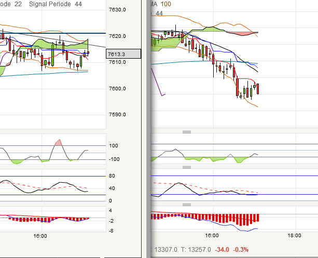Click the -0.3% change value in status bar
Screen dimensions: 318x258
[x=241, y=250]
